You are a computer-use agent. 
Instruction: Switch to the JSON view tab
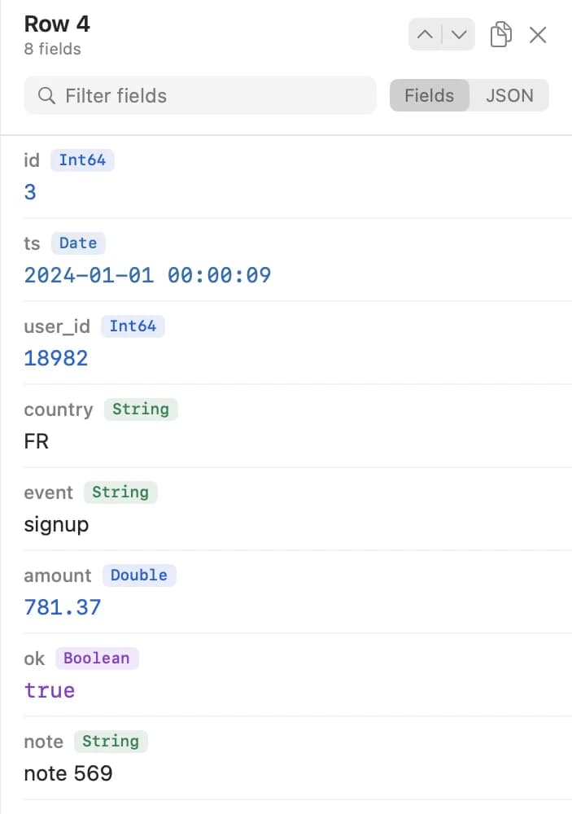[509, 95]
